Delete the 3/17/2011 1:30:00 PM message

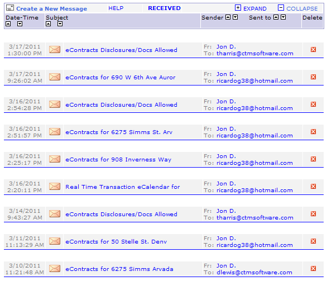313,50
